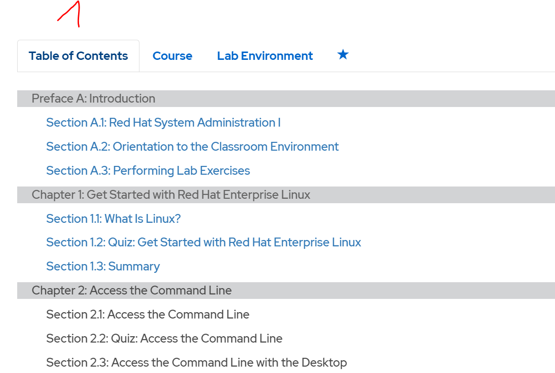Open Section A.3: Performing Lab Exercises
The width and height of the screenshot is (555, 373).
click(148, 170)
